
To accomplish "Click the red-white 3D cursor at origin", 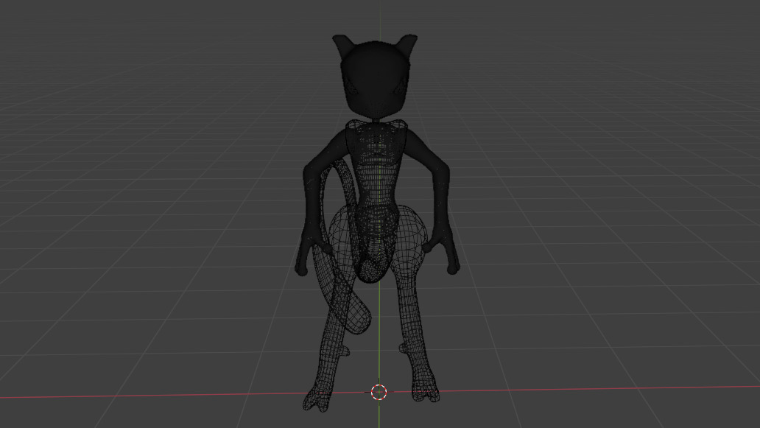I will pos(379,392).
